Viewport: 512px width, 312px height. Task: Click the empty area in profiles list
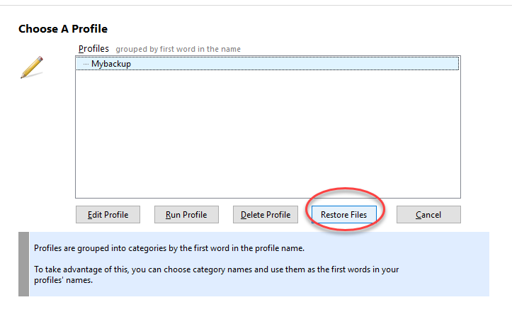click(x=268, y=134)
